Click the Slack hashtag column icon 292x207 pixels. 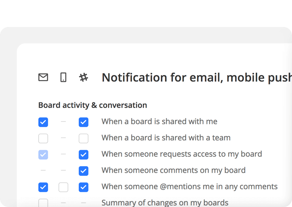[83, 77]
